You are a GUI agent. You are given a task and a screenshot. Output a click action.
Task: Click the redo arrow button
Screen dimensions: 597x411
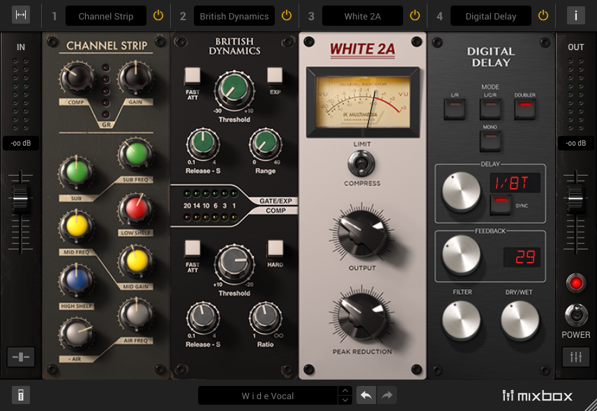coord(387,396)
